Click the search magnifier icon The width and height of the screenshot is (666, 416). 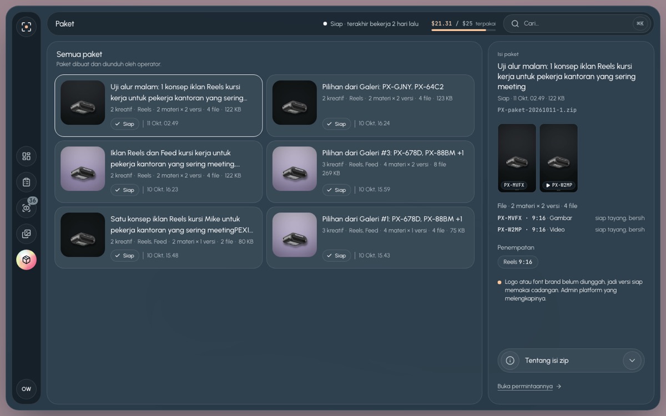pos(515,23)
